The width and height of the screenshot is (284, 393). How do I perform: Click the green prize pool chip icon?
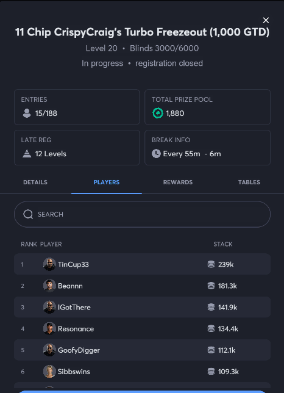(x=158, y=114)
